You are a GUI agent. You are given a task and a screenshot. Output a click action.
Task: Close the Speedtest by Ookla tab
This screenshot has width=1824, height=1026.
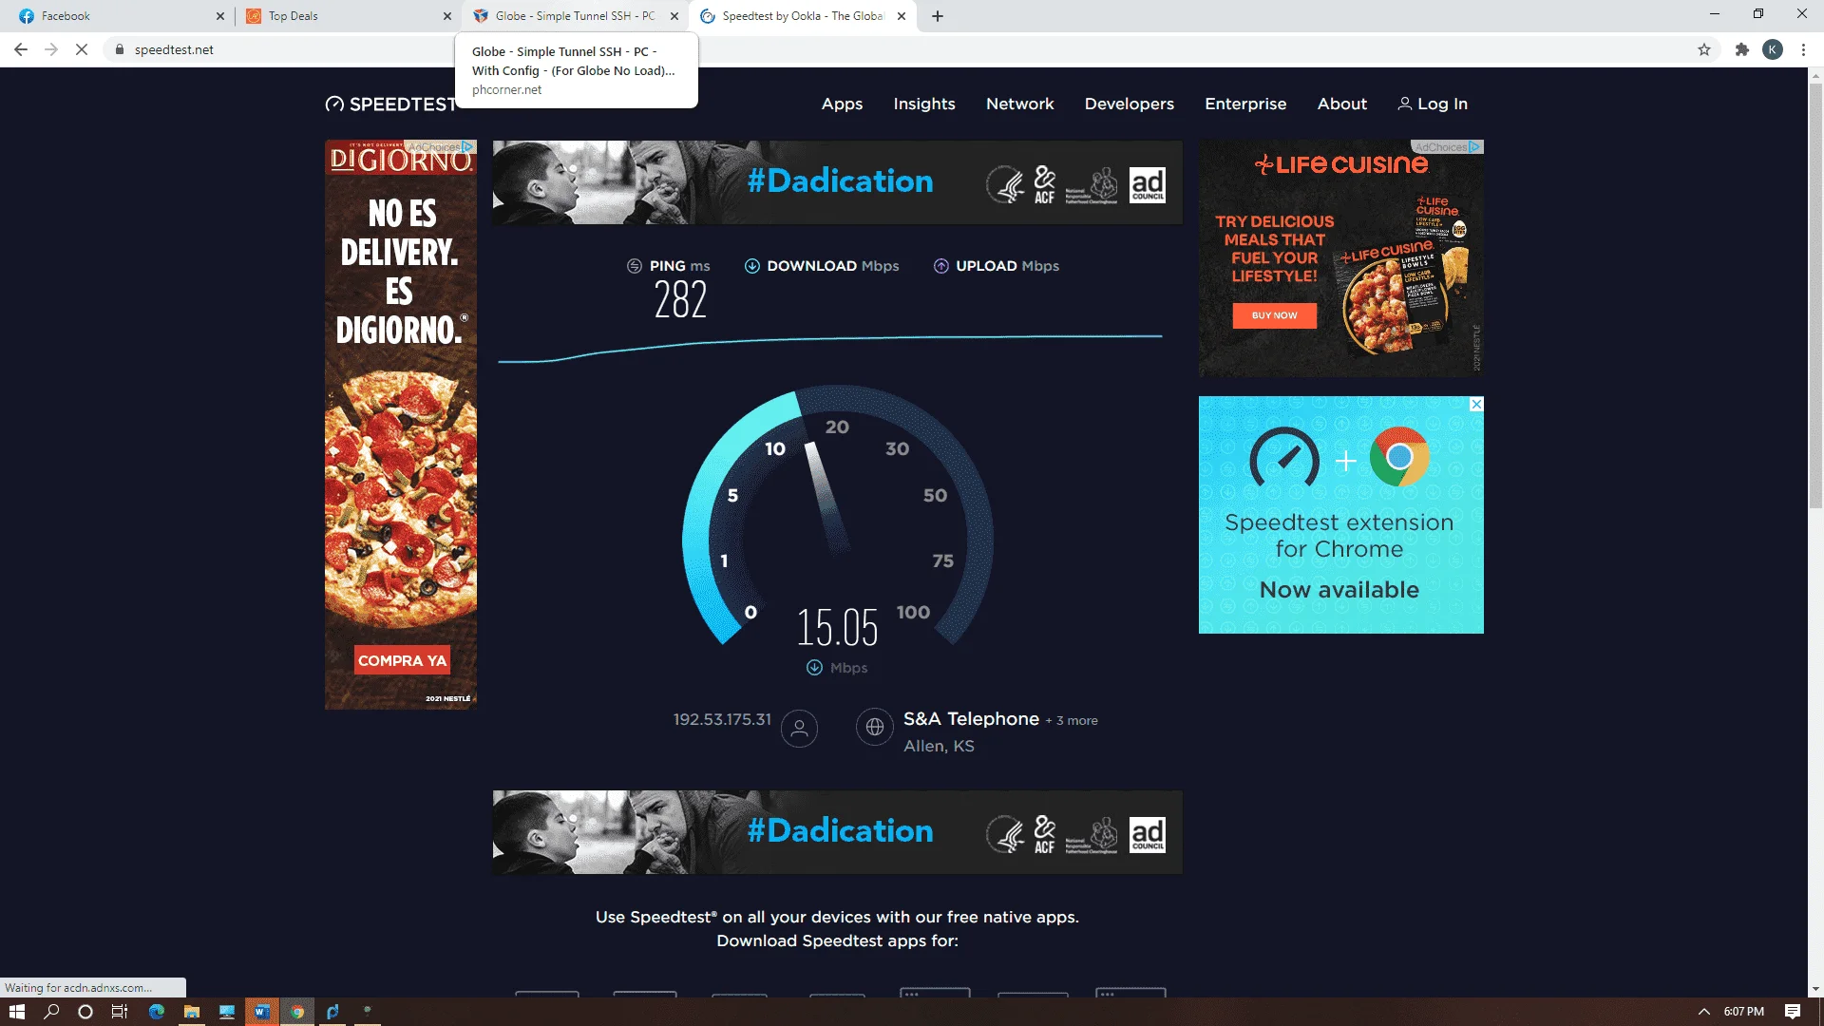pyautogui.click(x=902, y=16)
